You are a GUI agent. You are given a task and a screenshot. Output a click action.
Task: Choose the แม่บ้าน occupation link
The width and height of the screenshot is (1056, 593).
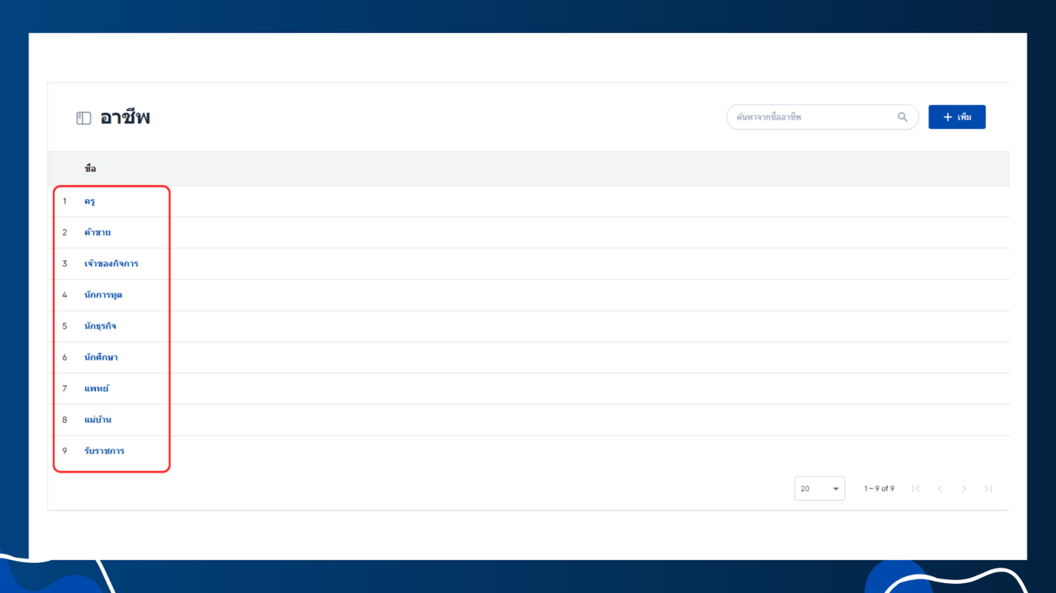tap(97, 420)
